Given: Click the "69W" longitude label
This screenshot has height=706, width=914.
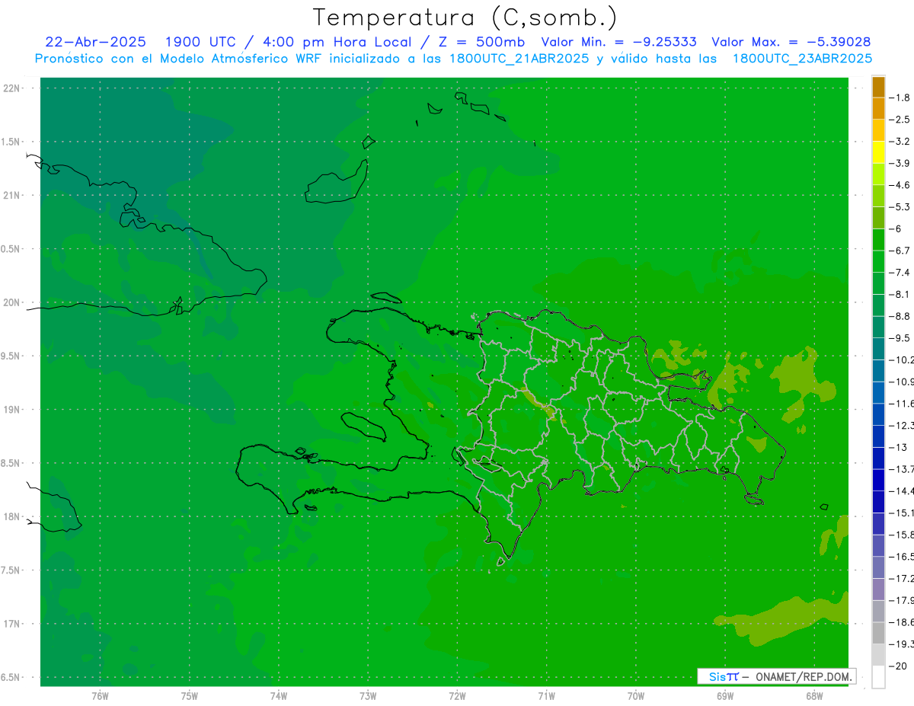Looking at the screenshot, I should point(724,696).
